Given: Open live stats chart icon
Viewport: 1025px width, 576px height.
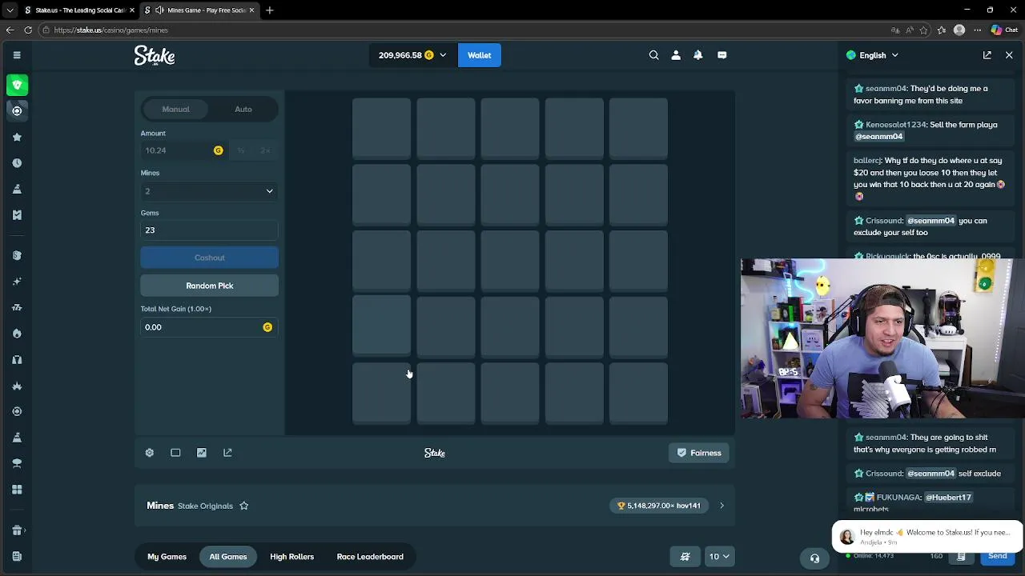Looking at the screenshot, I should pyautogui.click(x=202, y=453).
